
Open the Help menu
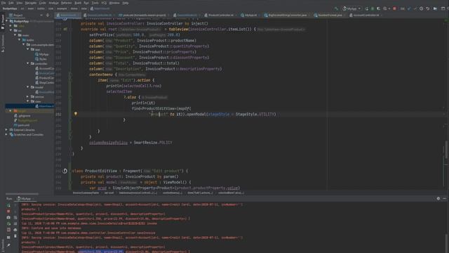(x=126, y=3)
